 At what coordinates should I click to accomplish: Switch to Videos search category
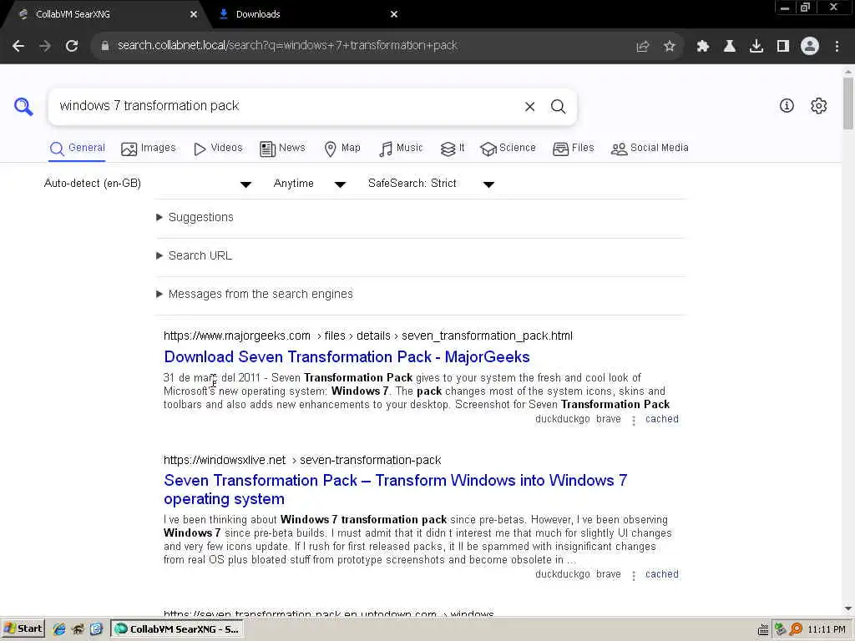[x=218, y=149]
